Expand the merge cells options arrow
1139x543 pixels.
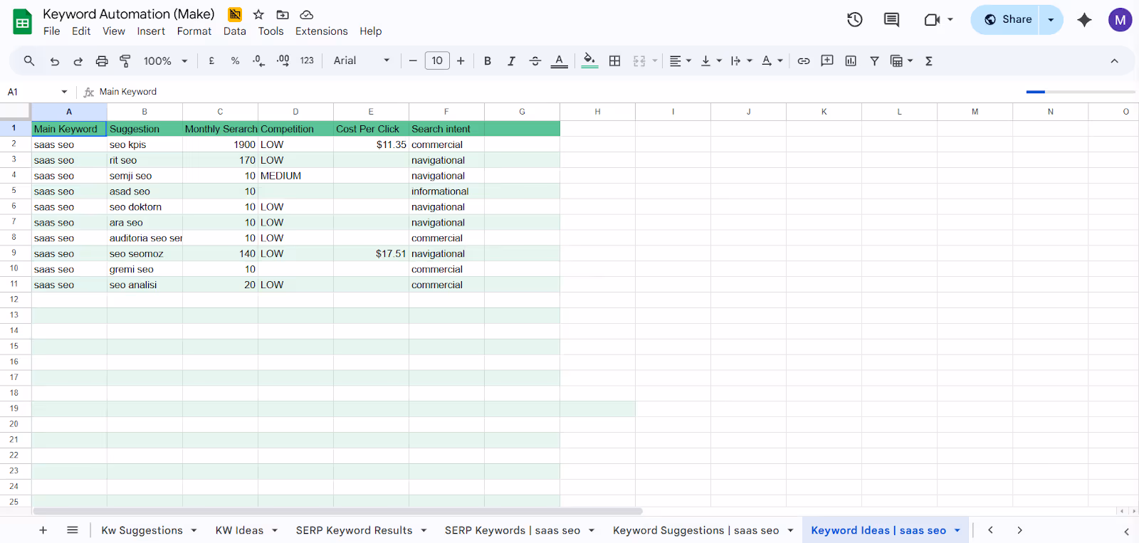[655, 61]
